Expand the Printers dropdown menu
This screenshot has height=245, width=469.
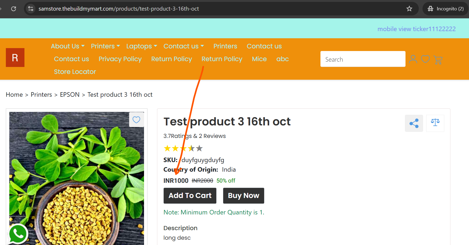point(105,46)
